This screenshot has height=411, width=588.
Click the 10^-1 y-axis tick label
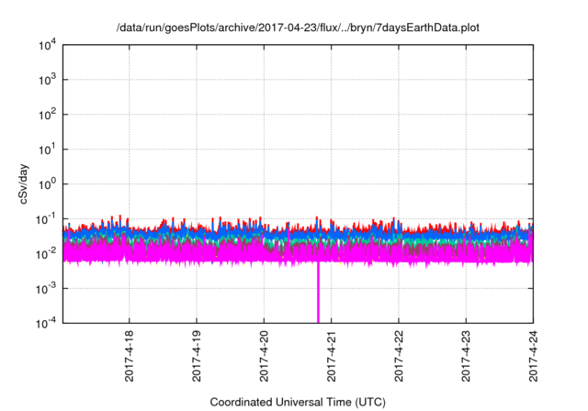46,218
